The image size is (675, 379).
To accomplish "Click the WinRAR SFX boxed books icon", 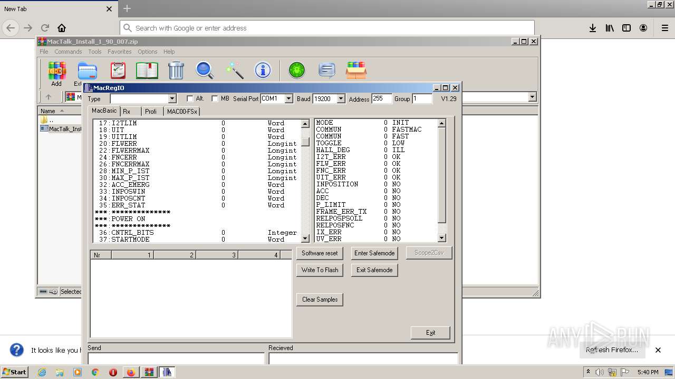I will pyautogui.click(x=356, y=71).
